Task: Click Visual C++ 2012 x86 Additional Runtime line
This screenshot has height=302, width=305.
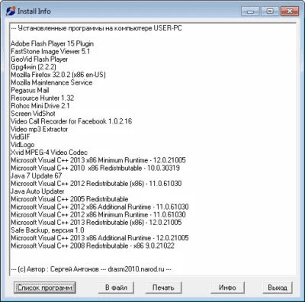Action: pos(100,207)
